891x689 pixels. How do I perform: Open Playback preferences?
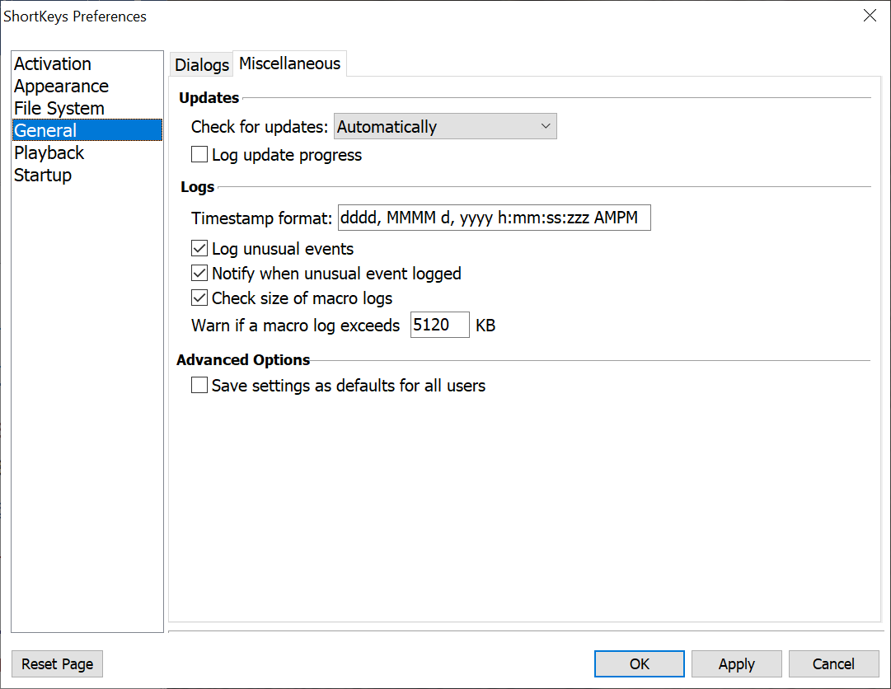click(49, 153)
